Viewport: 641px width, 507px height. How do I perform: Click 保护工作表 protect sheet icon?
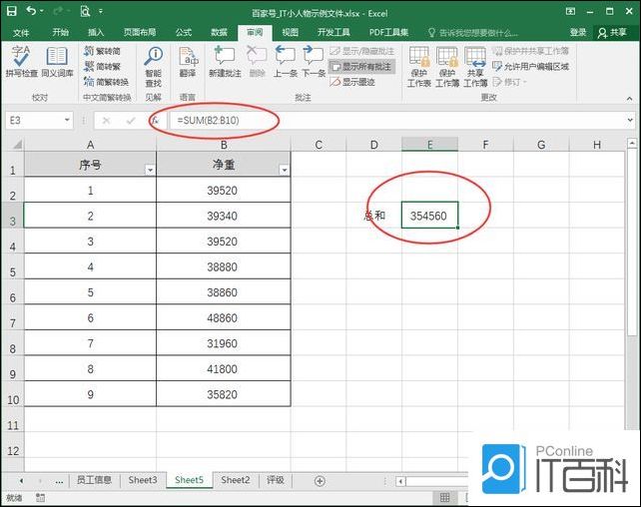419,65
